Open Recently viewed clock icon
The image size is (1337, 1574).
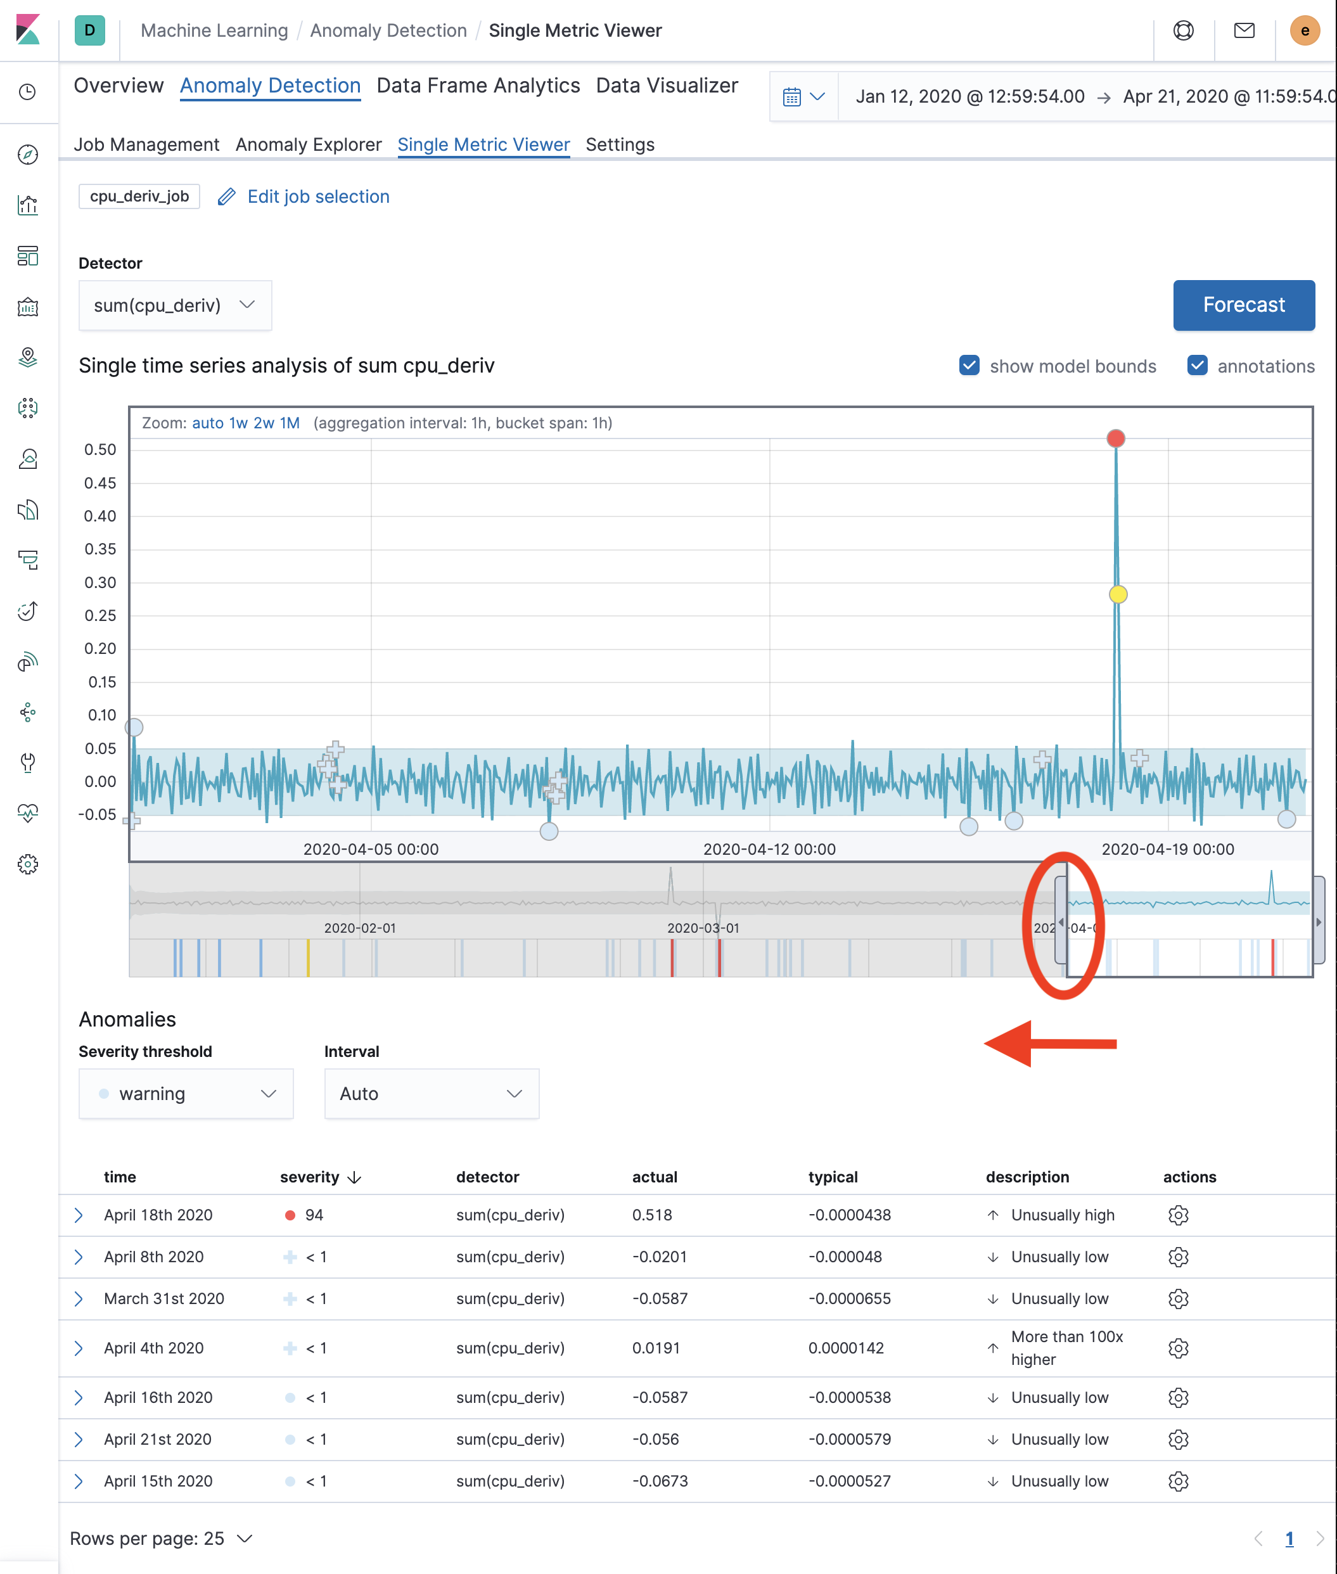pyautogui.click(x=28, y=92)
